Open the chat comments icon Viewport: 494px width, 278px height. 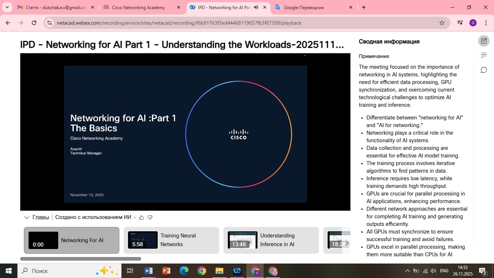pyautogui.click(x=484, y=70)
